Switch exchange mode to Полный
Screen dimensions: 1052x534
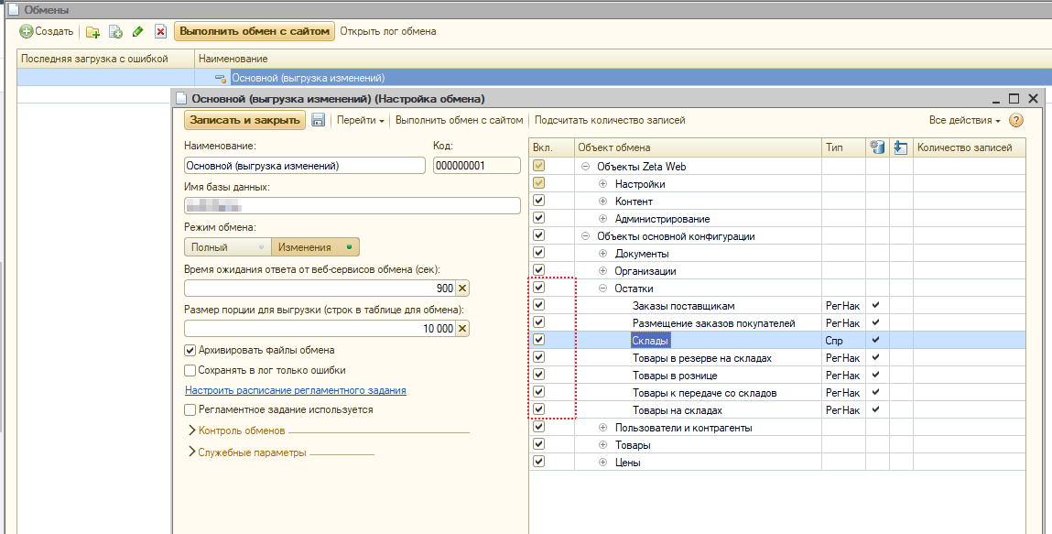pyautogui.click(x=227, y=247)
